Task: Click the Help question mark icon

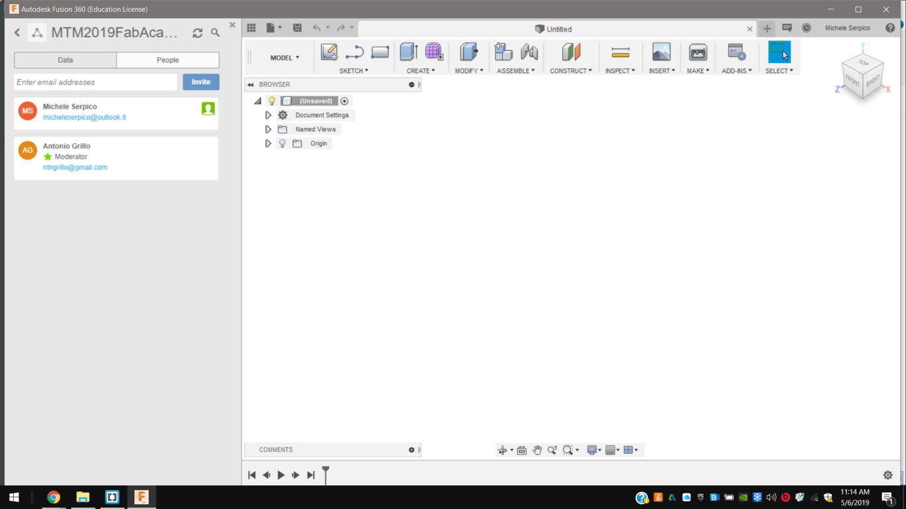Action: (x=890, y=28)
